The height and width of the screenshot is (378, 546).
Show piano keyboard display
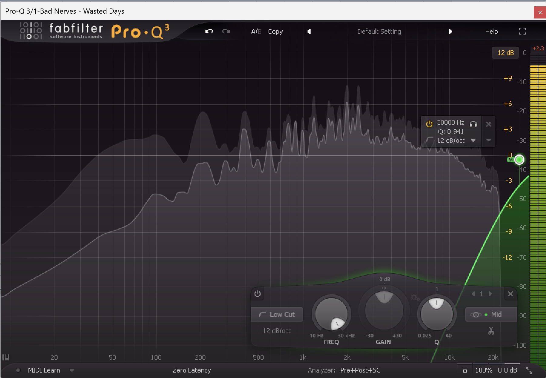(6, 357)
